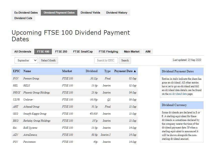Image resolution: width=216 pixels, height=145 pixels.
Task: Click the PSN EPIC code
Action: (x=15, y=142)
